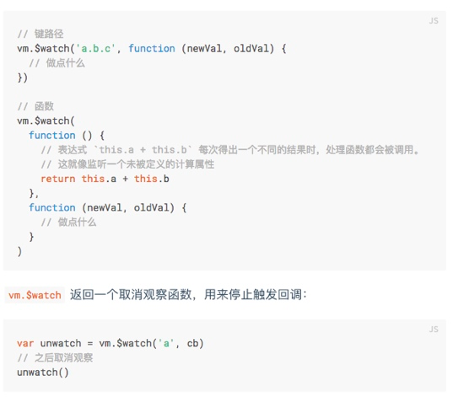Click the 函数 comment line

pos(35,106)
